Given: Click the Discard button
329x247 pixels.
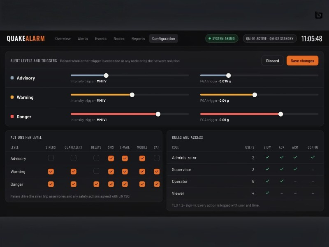Looking at the screenshot, I should tap(273, 61).
